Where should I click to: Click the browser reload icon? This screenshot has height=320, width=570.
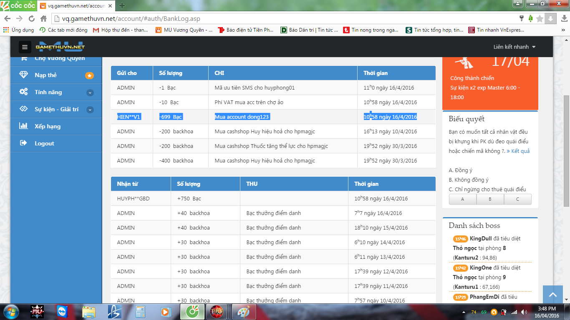[x=31, y=19]
